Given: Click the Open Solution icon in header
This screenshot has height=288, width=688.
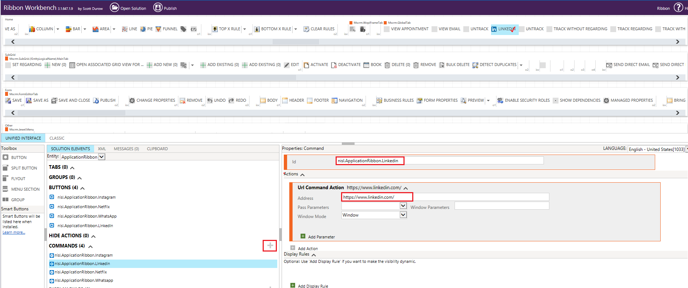Looking at the screenshot, I should 115,8.
